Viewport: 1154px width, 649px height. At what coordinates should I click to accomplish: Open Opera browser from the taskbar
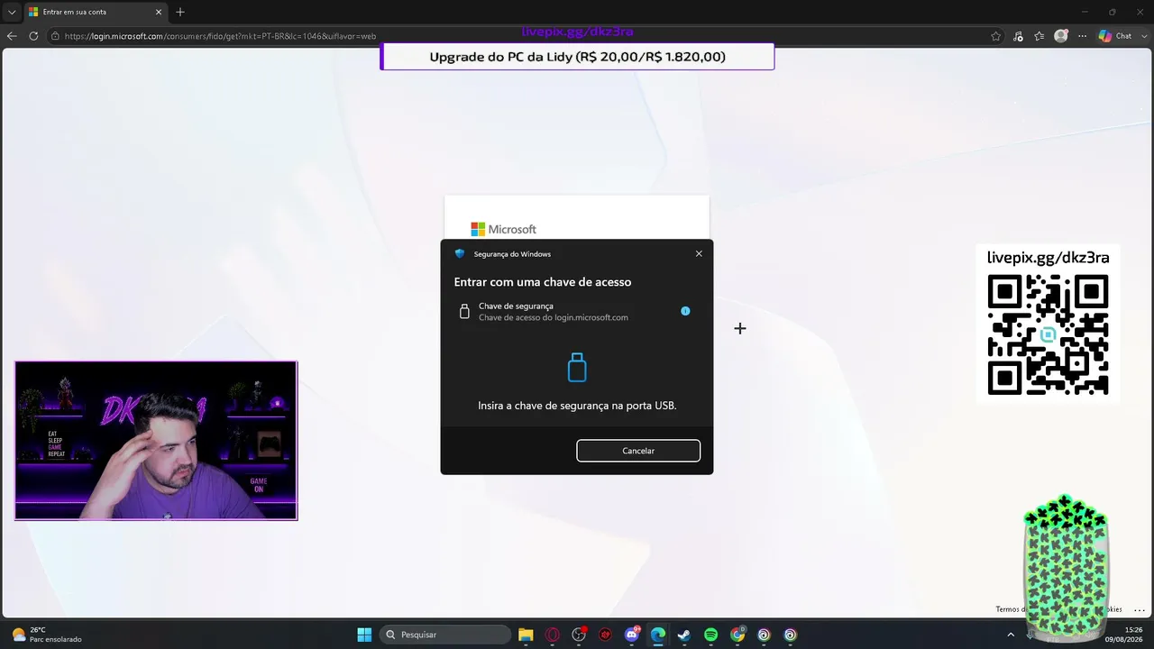(x=553, y=635)
